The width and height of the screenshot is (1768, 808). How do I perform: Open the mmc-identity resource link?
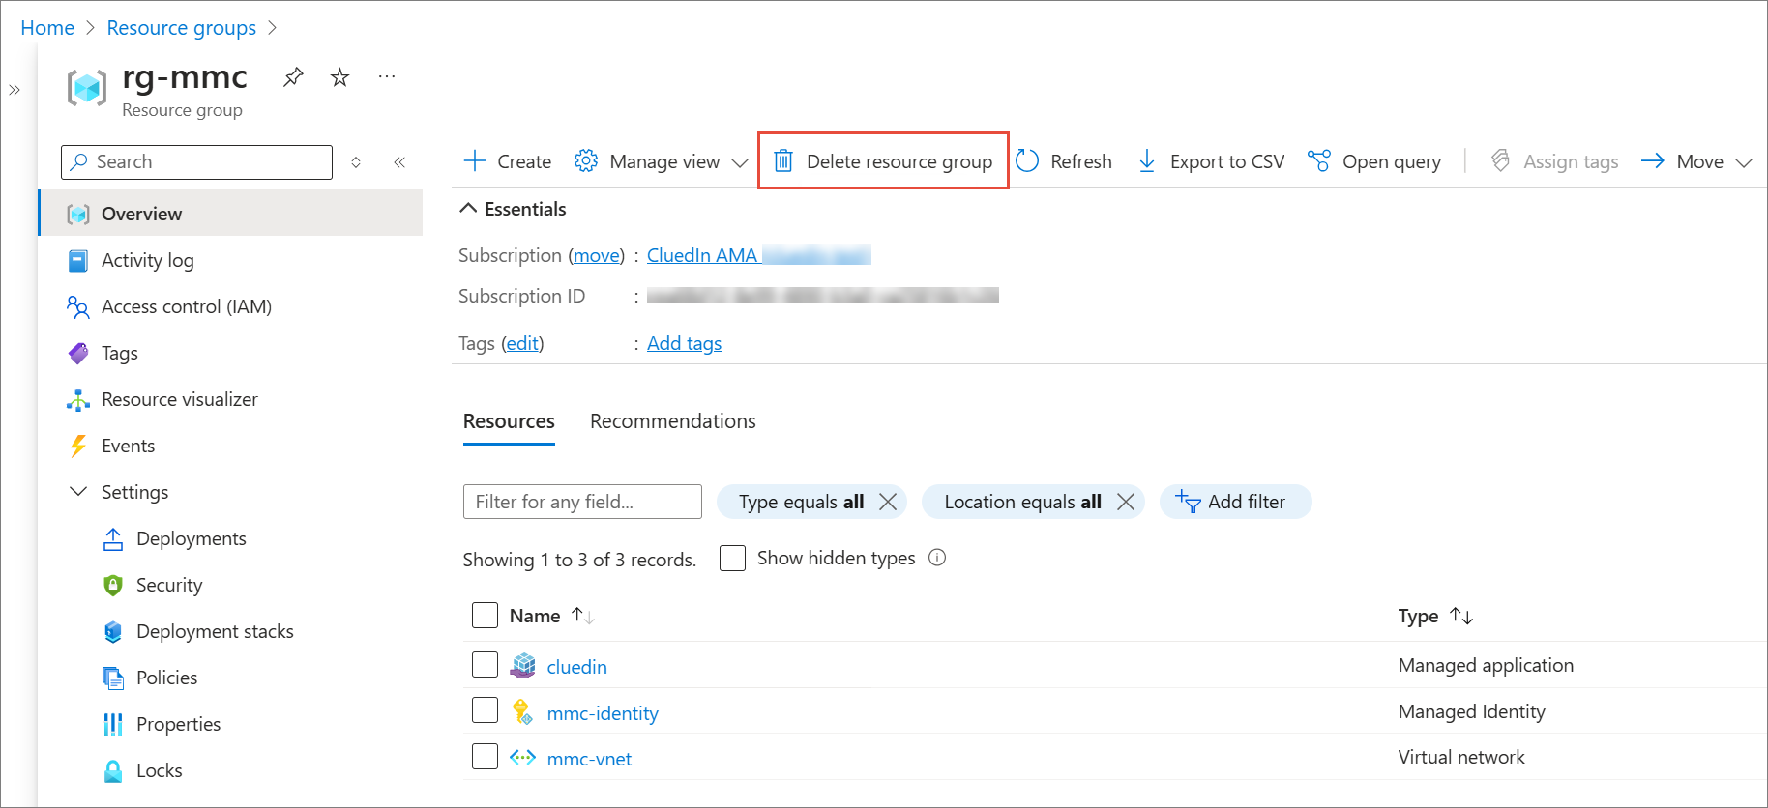tap(603, 713)
